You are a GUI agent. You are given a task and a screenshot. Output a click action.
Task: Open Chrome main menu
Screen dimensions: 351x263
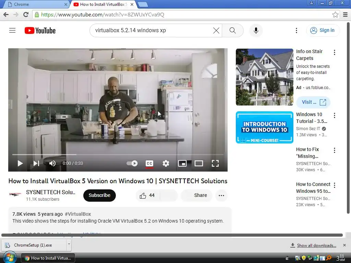point(346,14)
